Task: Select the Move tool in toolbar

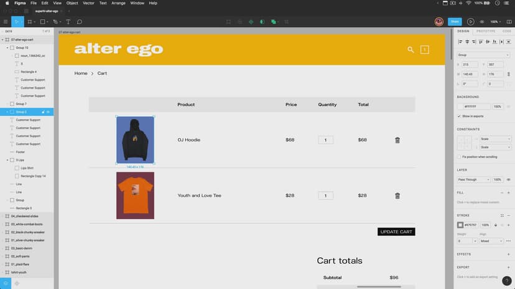Action: pyautogui.click(x=17, y=22)
